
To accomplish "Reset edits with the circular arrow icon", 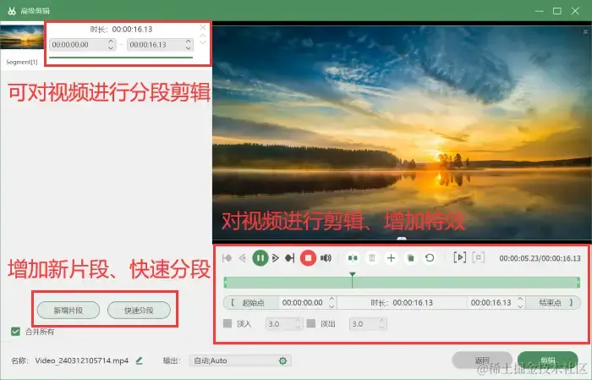I will pos(430,258).
